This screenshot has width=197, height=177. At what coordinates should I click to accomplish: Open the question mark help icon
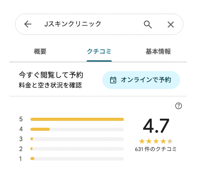pos(178,106)
